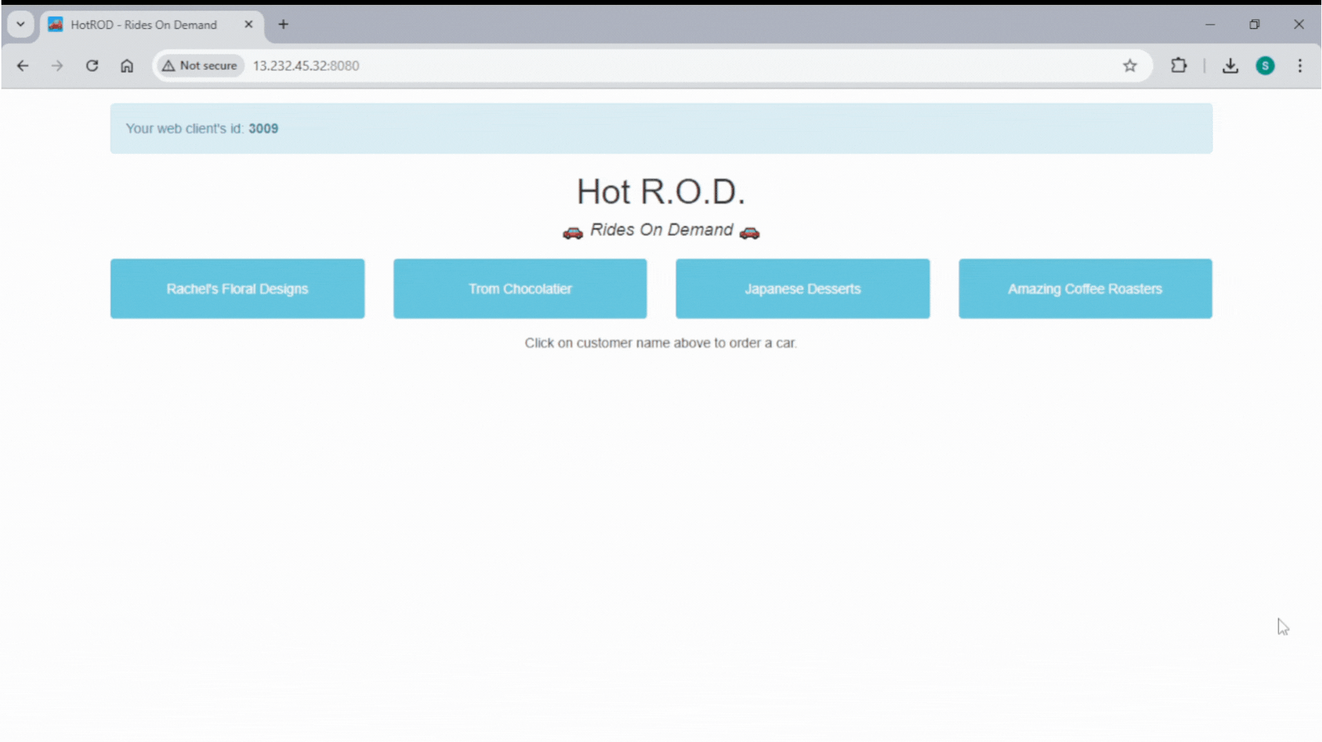The width and height of the screenshot is (1322, 742).
Task: Open a new browser tab
Action: pos(283,24)
